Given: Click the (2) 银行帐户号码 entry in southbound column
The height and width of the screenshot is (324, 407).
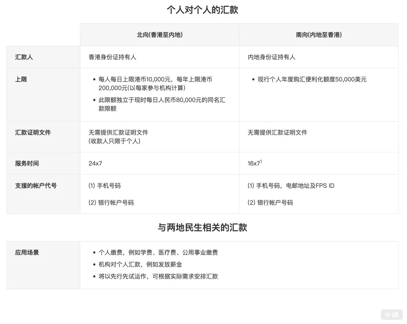Looking at the screenshot, I should click(x=272, y=202).
